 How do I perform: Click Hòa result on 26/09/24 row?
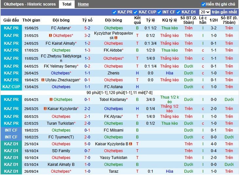click(x=170, y=171)
